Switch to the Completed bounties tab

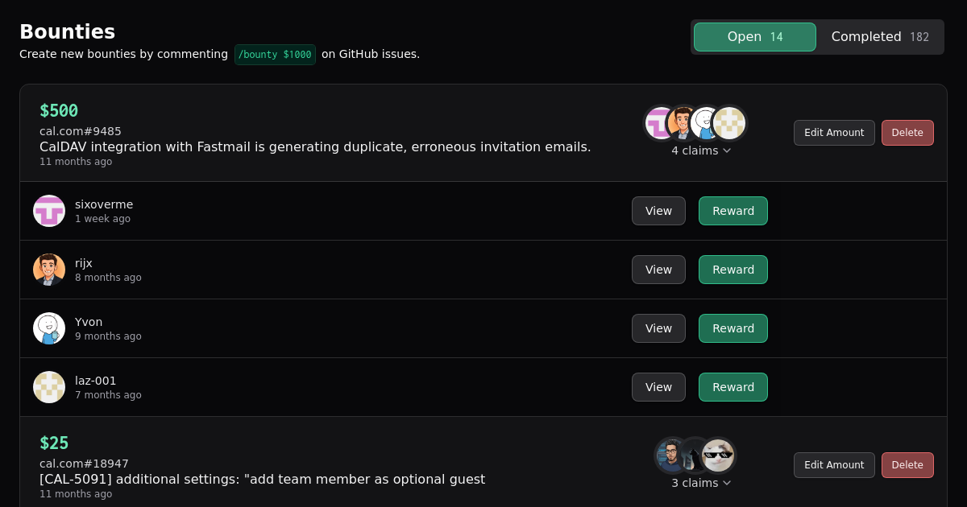coord(879,37)
